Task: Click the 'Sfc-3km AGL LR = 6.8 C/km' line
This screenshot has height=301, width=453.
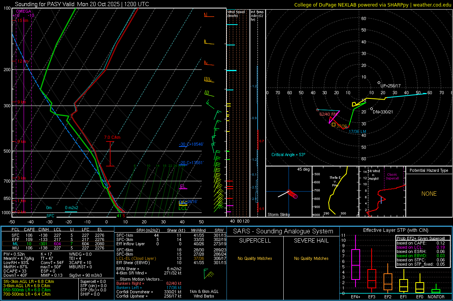Action: point(29,281)
